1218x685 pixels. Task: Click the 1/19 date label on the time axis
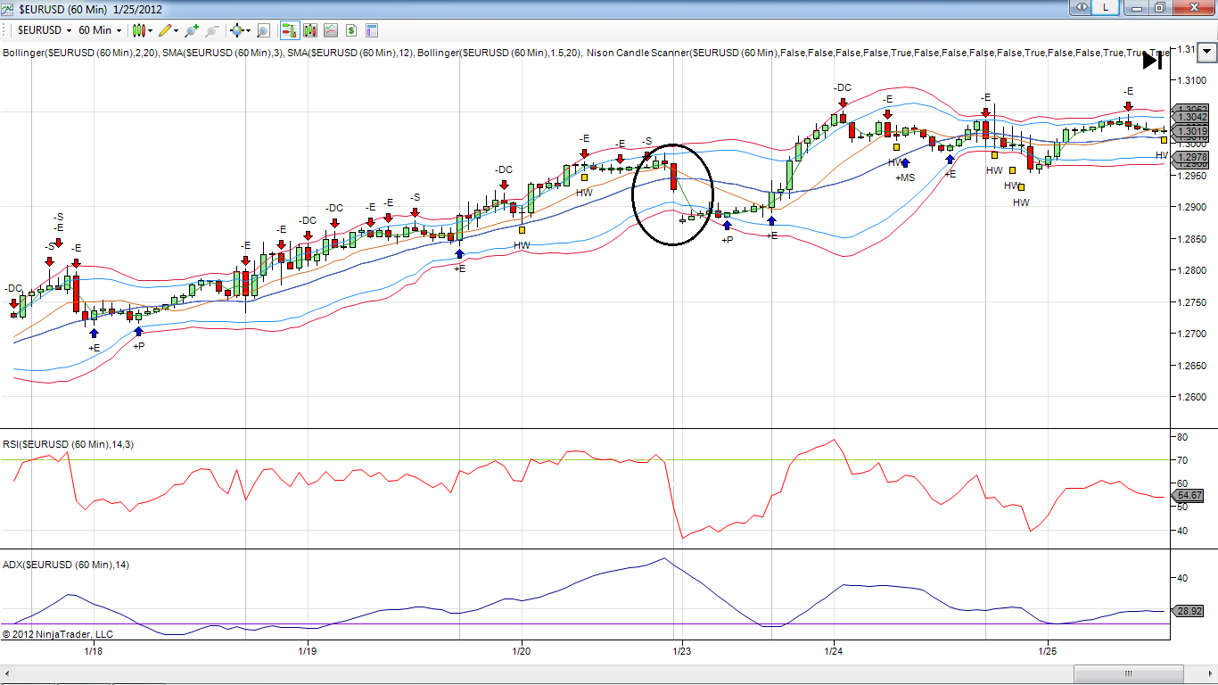coord(307,651)
